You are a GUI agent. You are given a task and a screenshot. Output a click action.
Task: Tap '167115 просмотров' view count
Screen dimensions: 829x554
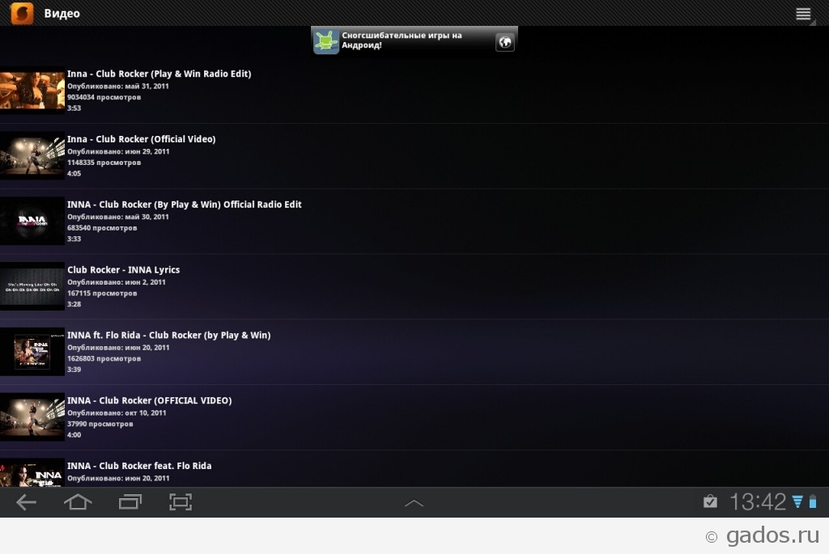[102, 293]
